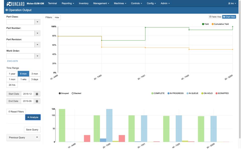Open the Work Order dropdown arrow

click(37, 56)
